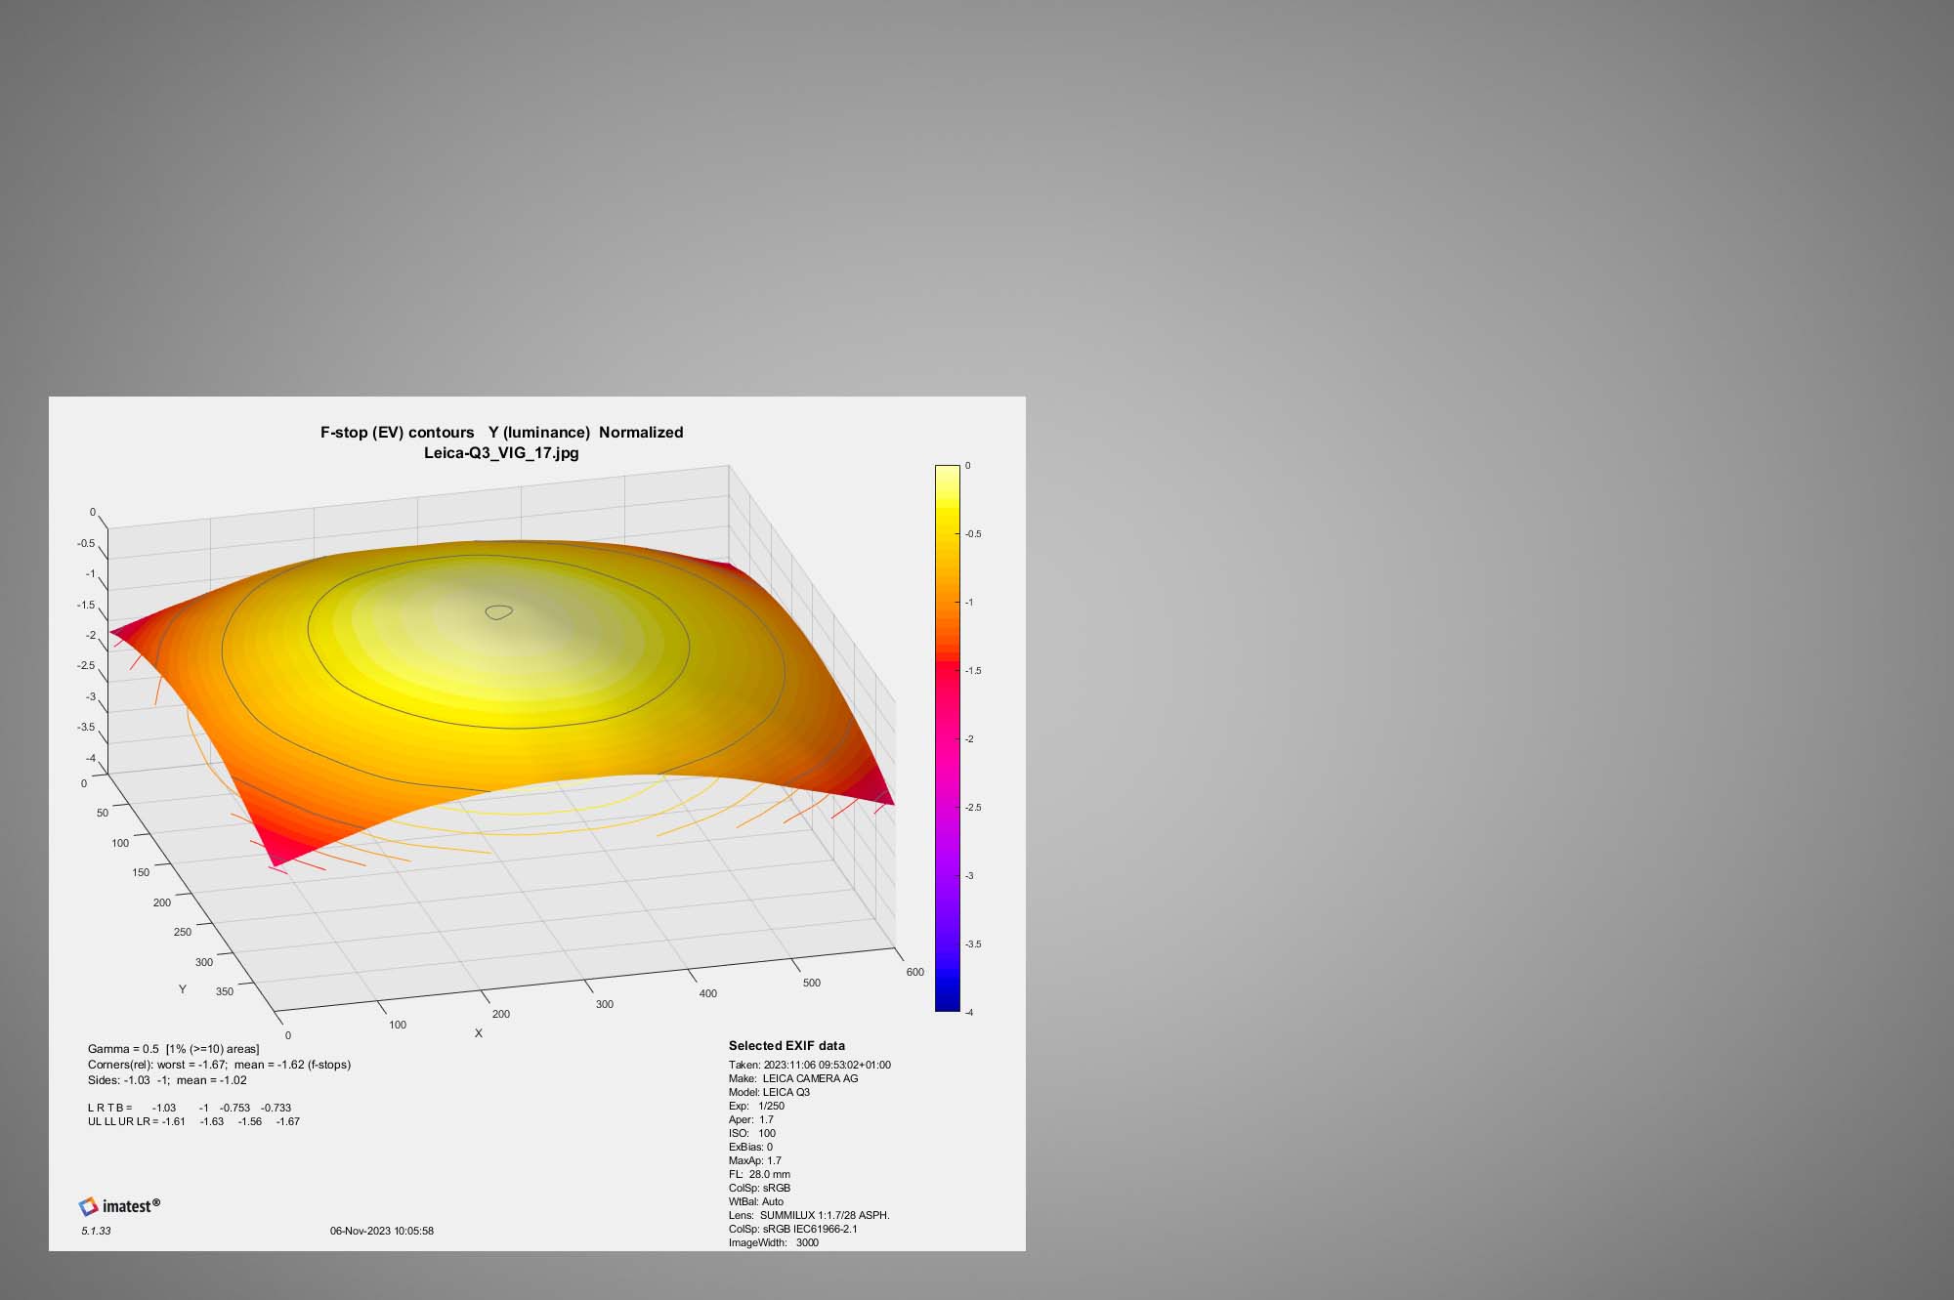The image size is (1954, 1300).
Task: Click the Sides mean value line
Action: coord(167,1080)
